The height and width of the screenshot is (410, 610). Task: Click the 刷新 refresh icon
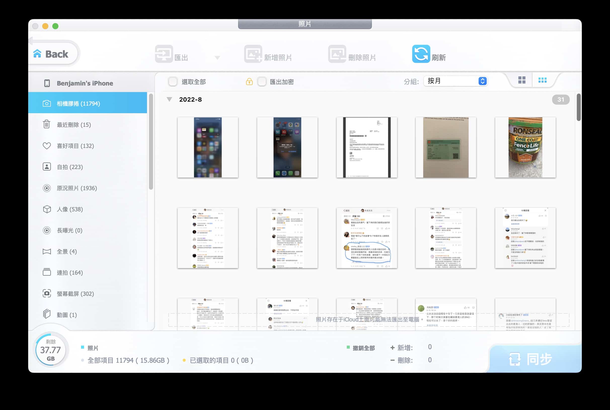point(421,54)
